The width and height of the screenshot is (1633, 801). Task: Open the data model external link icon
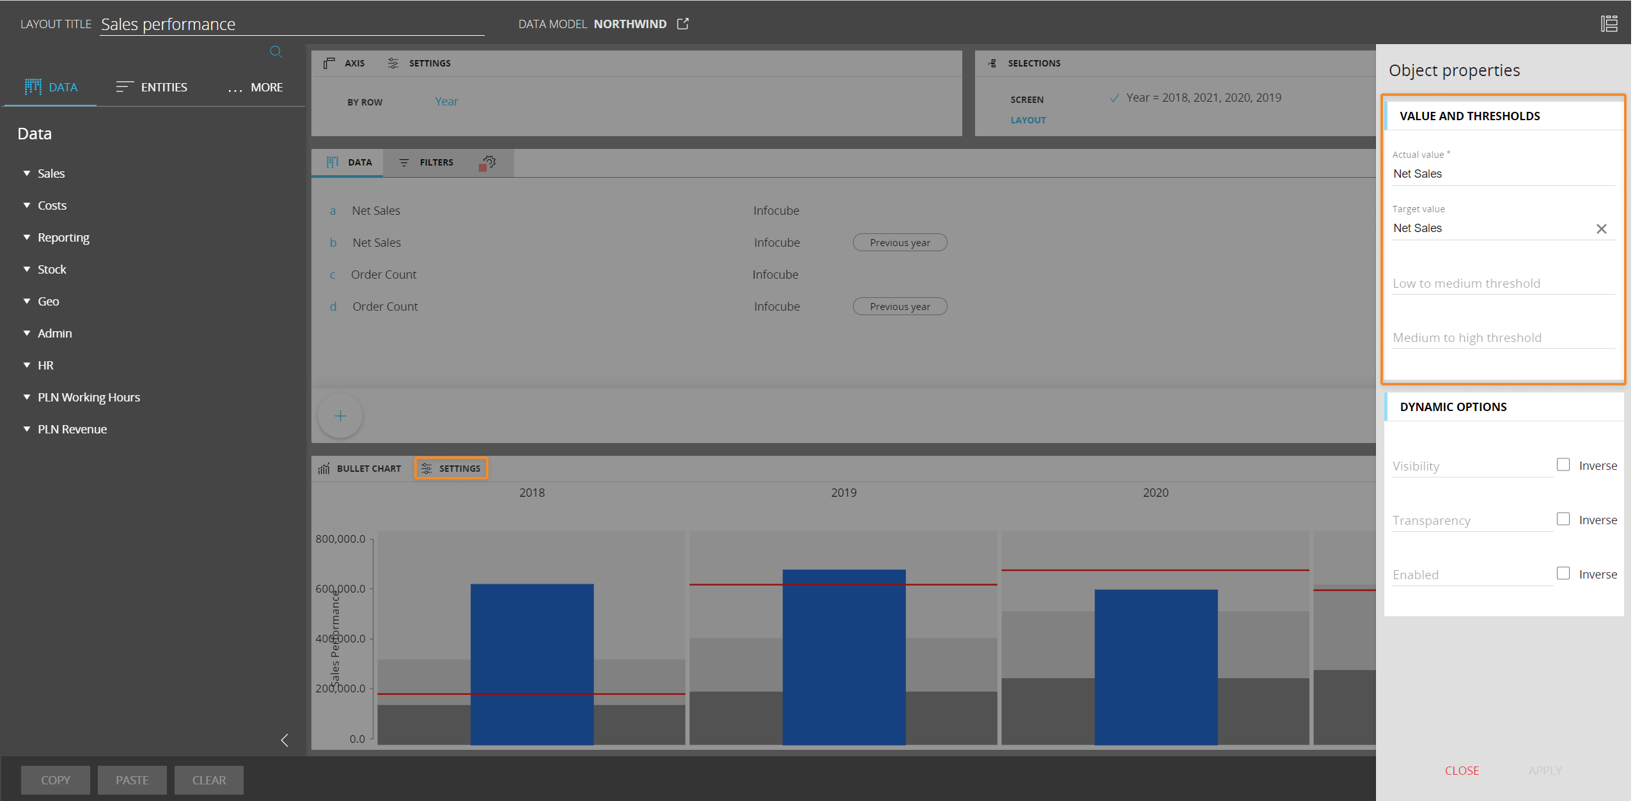coord(683,24)
